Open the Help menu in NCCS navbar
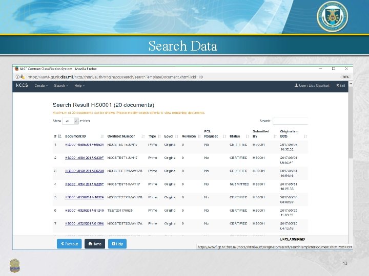369x276 pixels. point(79,86)
